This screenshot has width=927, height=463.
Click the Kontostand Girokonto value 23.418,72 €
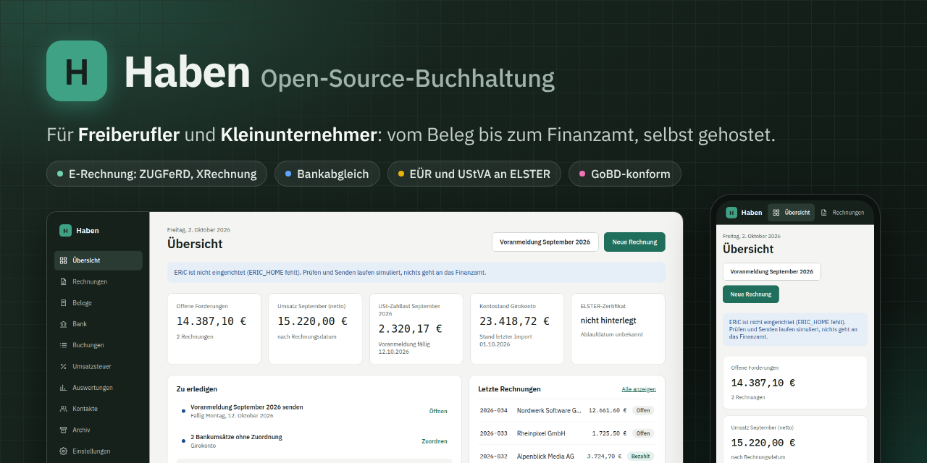point(514,321)
